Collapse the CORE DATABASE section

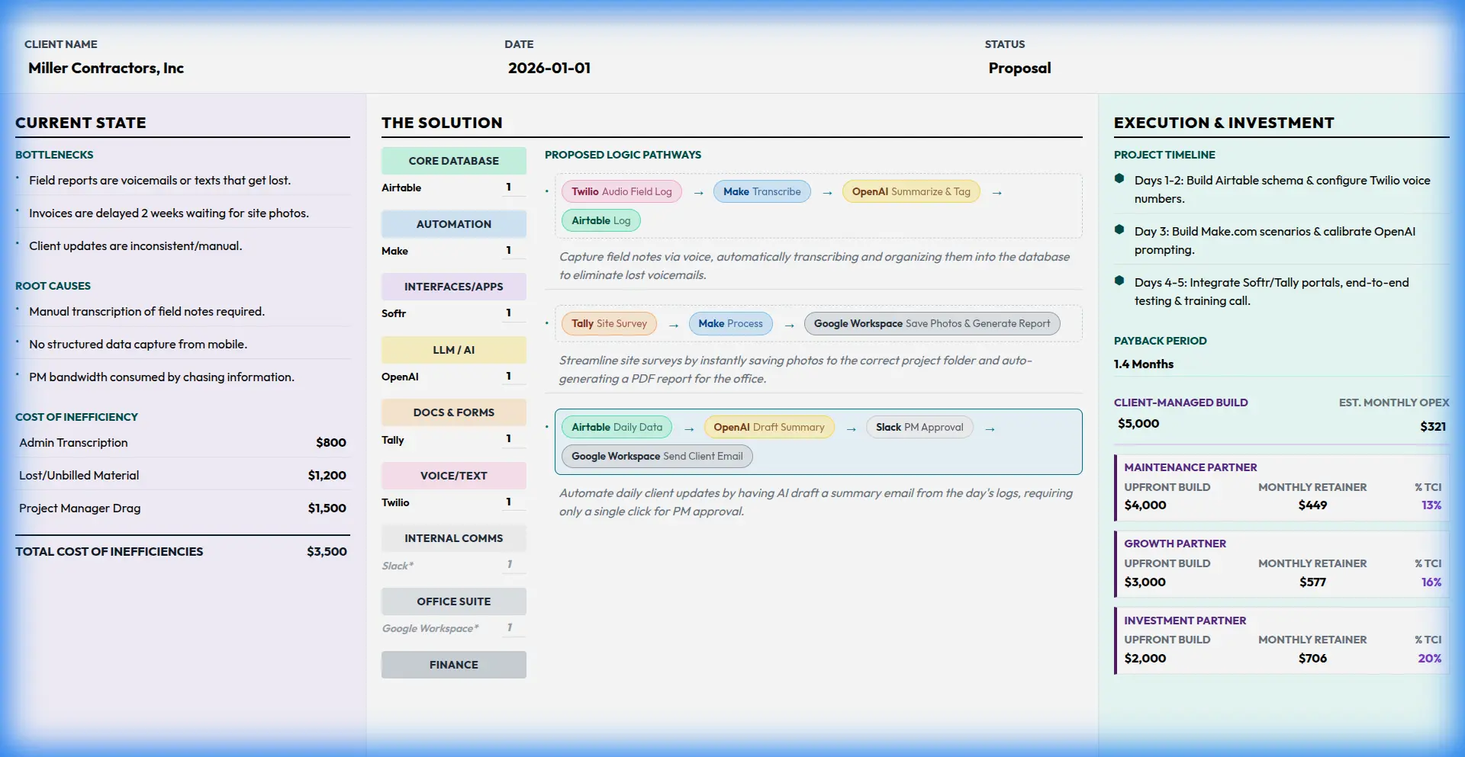453,160
